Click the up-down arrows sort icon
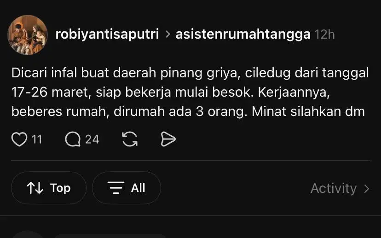 [x=35, y=188]
